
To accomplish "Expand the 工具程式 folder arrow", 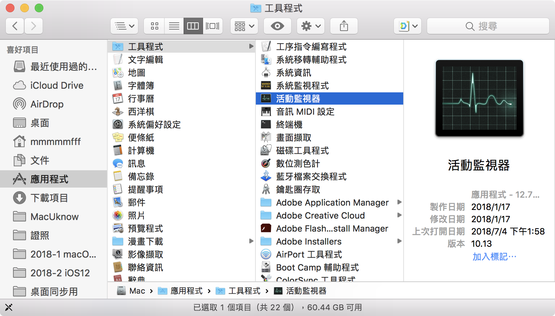I will [x=251, y=46].
